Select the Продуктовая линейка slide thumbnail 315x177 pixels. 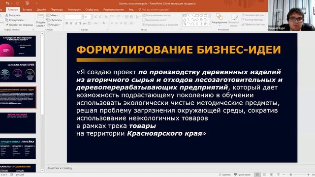[x=18, y=148]
